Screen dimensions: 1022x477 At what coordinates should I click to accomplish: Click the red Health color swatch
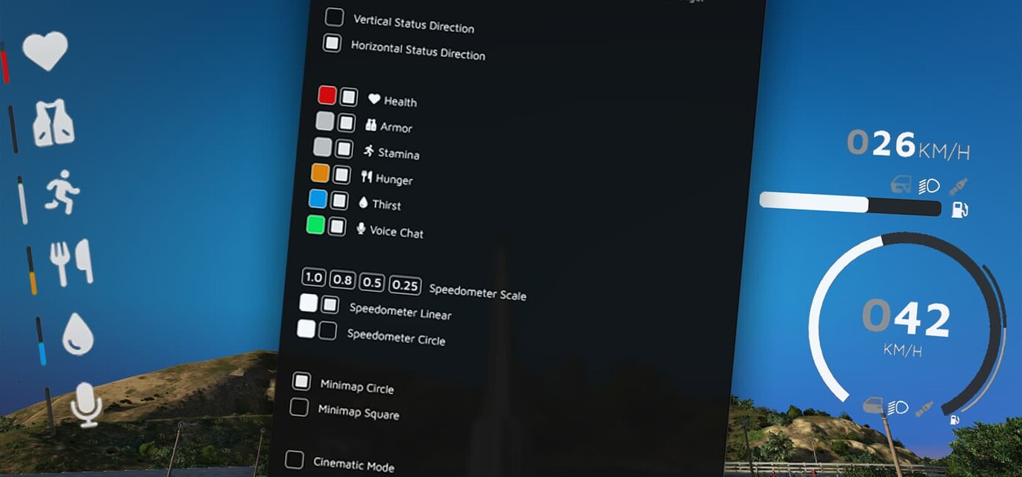click(329, 94)
